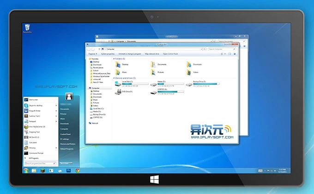This screenshot has width=314, height=194.
Task: Click the user account picture
Action: tap(69, 96)
